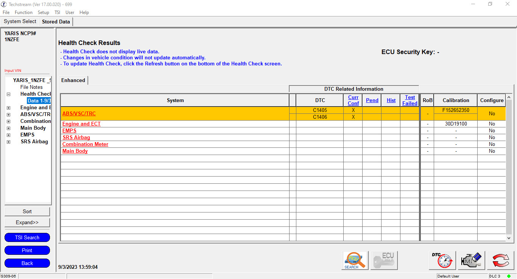Expand the Main Body tree node
This screenshot has height=279, width=517.
click(x=8, y=128)
